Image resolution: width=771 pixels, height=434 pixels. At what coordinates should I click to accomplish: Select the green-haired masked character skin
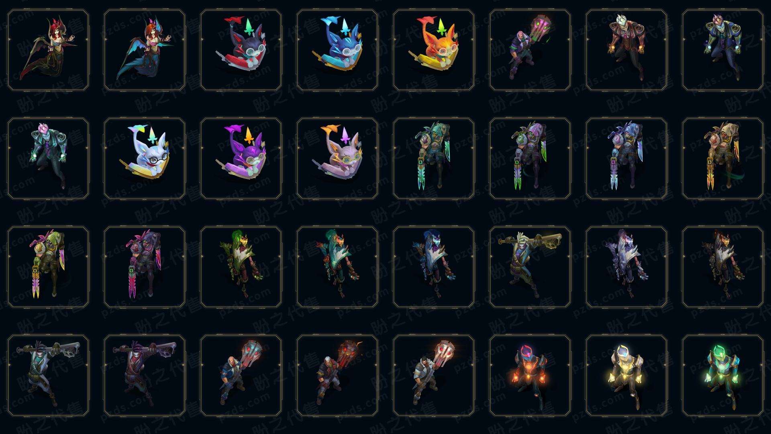tap(241, 267)
